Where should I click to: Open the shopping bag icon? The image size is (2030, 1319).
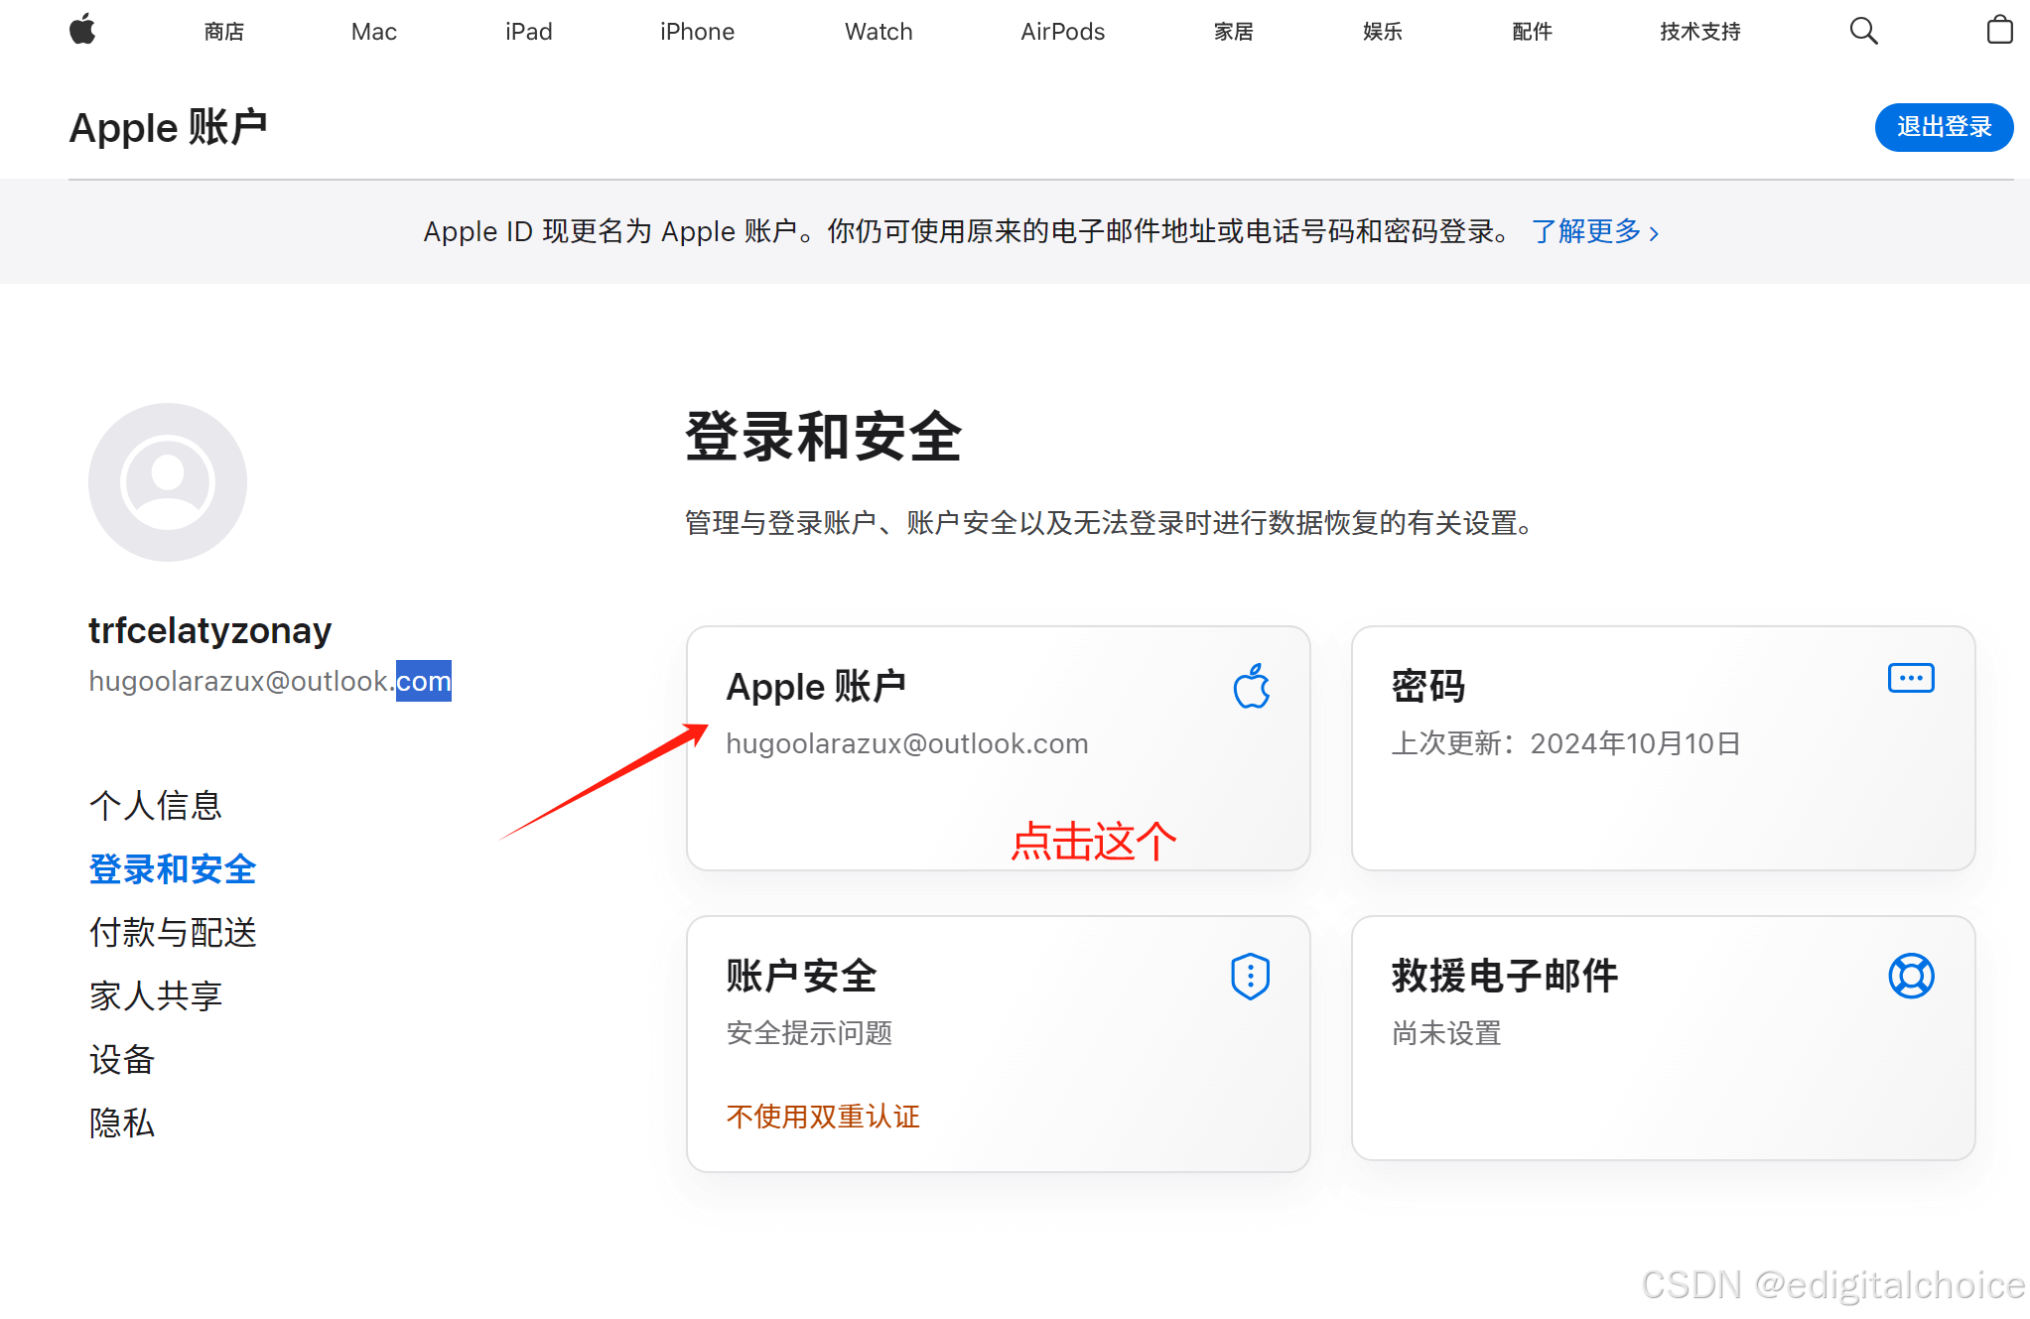point(1999,31)
